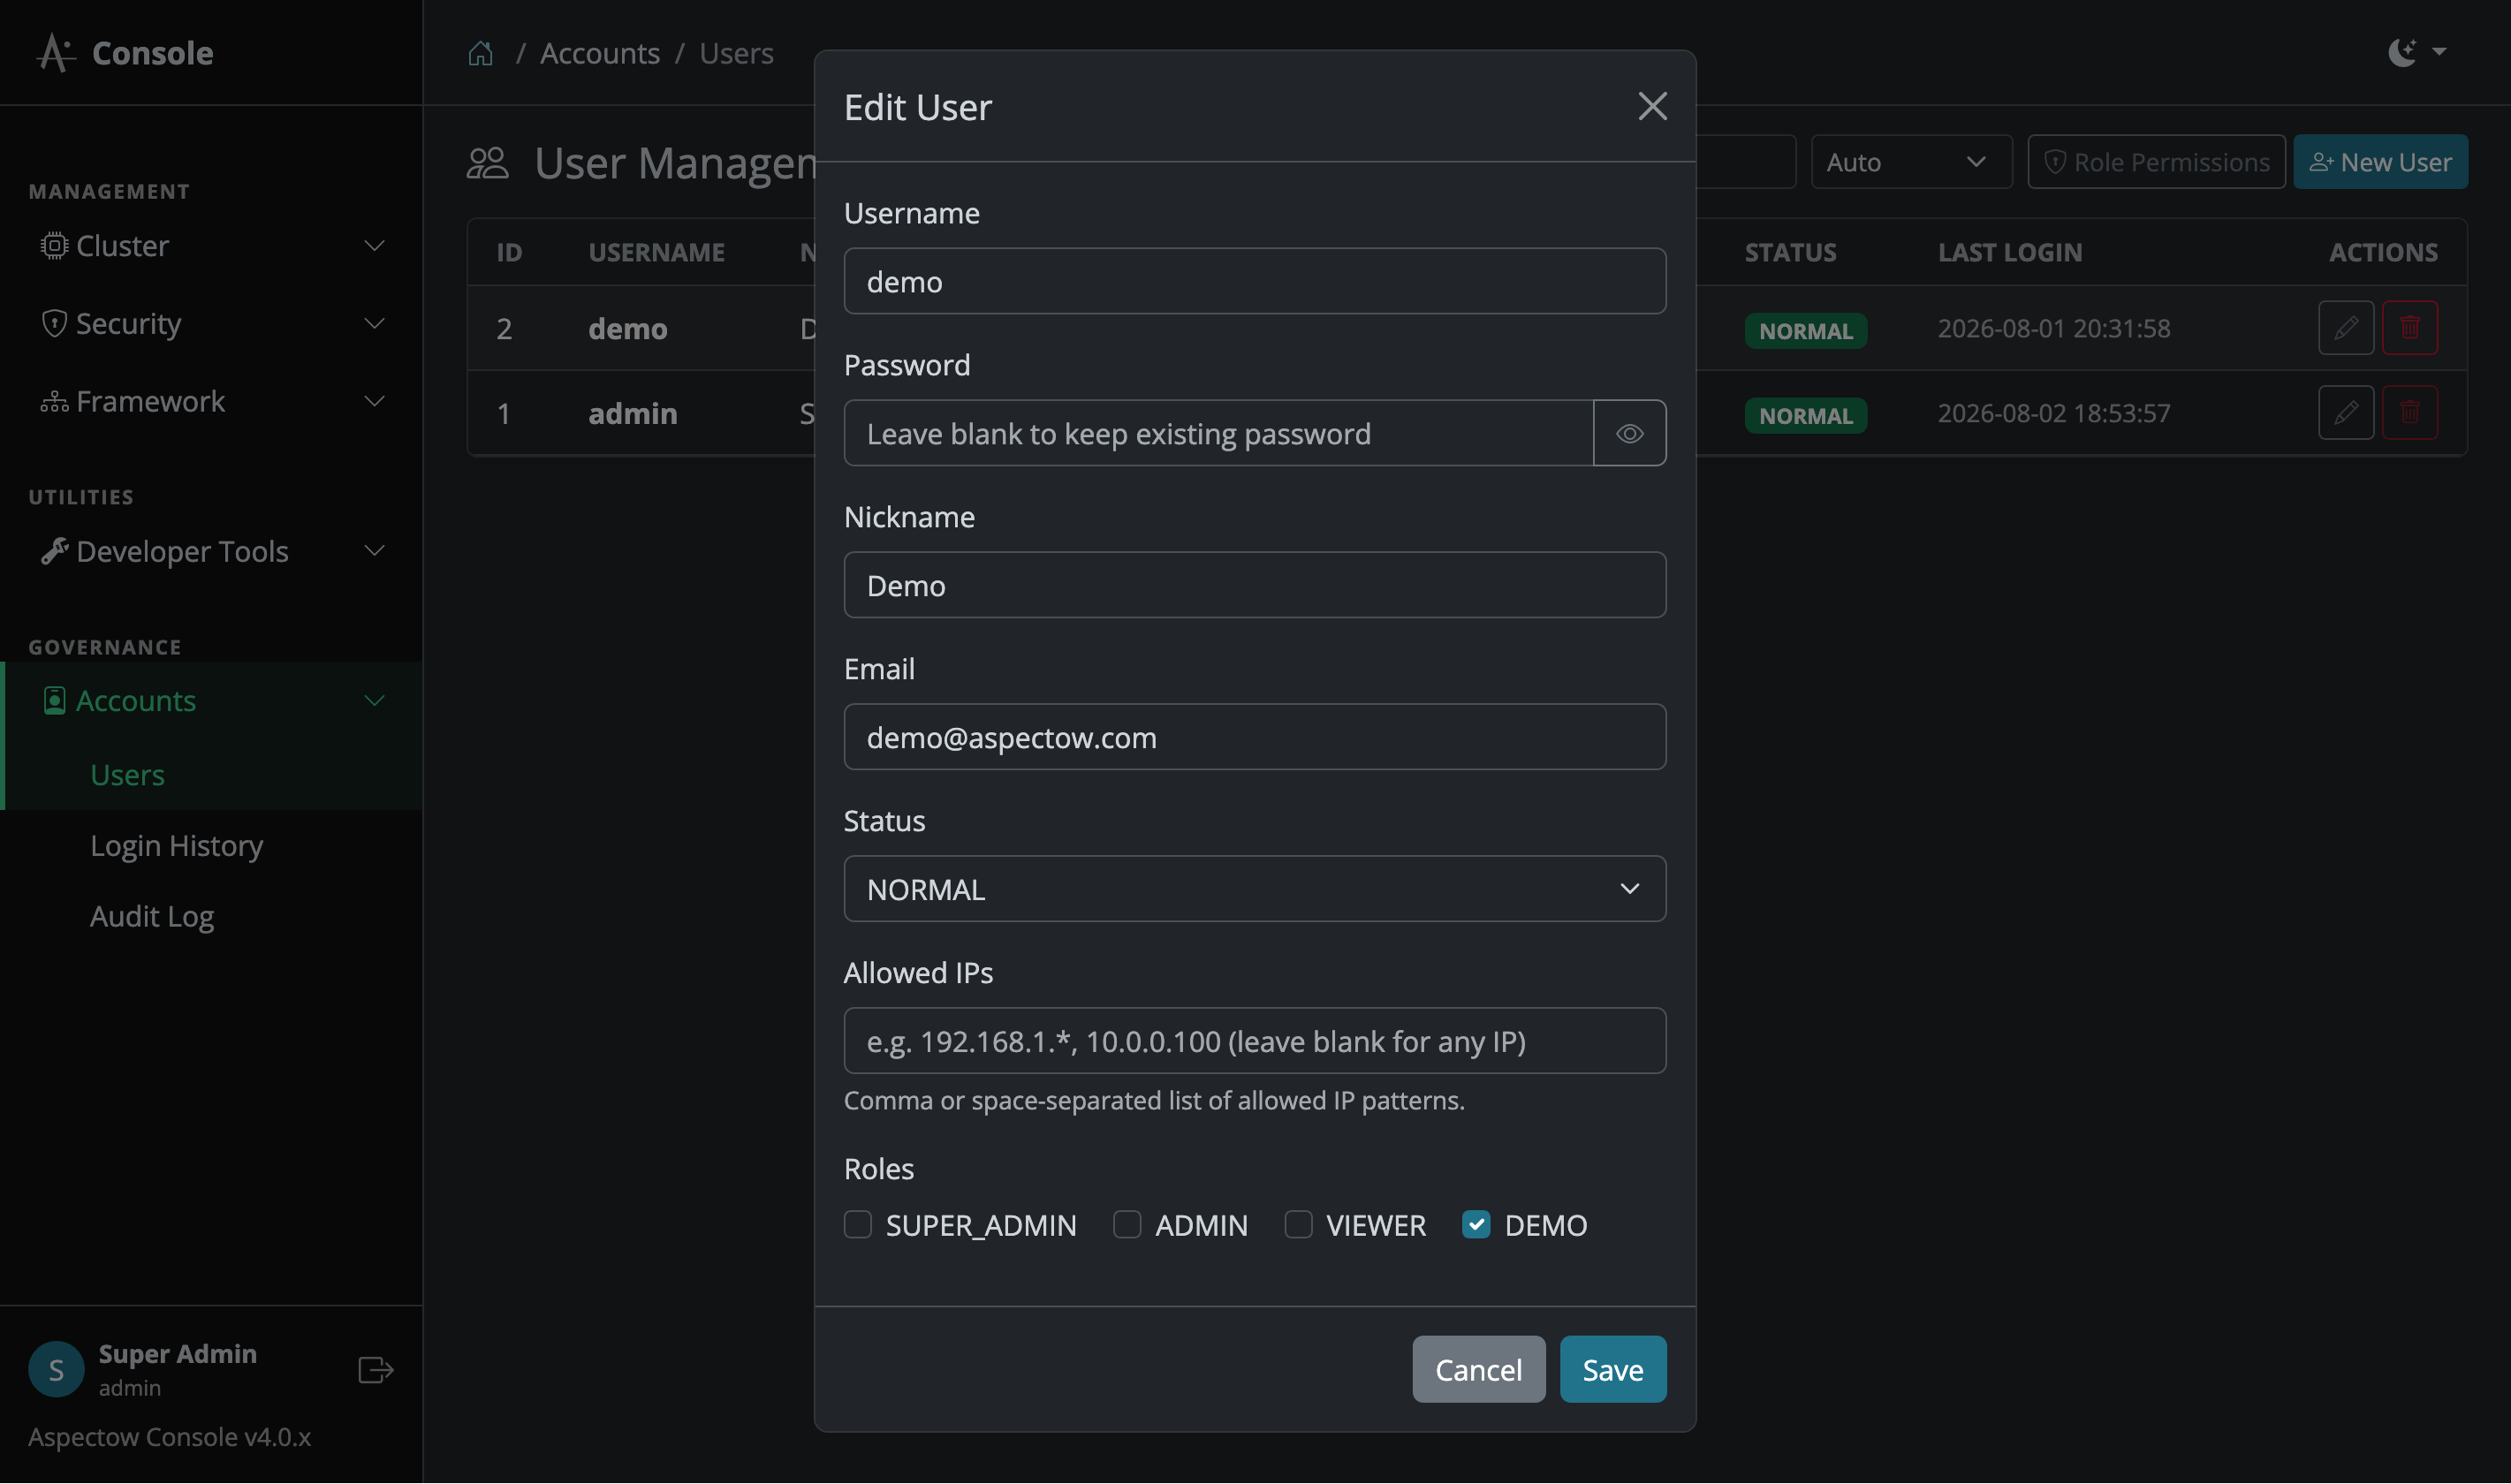Click the demo username in the table
Image resolution: width=2511 pixels, height=1484 pixels.
click(627, 329)
